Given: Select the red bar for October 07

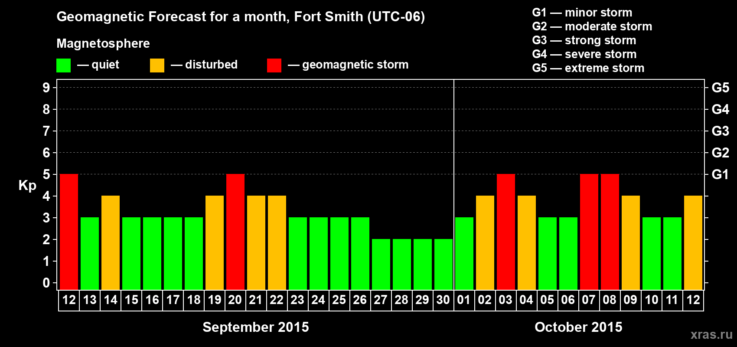Looking at the screenshot, I should 589,232.
